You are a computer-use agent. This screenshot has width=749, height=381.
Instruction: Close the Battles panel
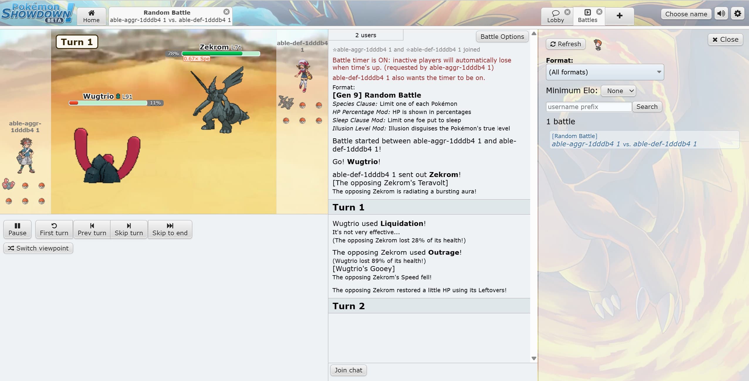(725, 40)
